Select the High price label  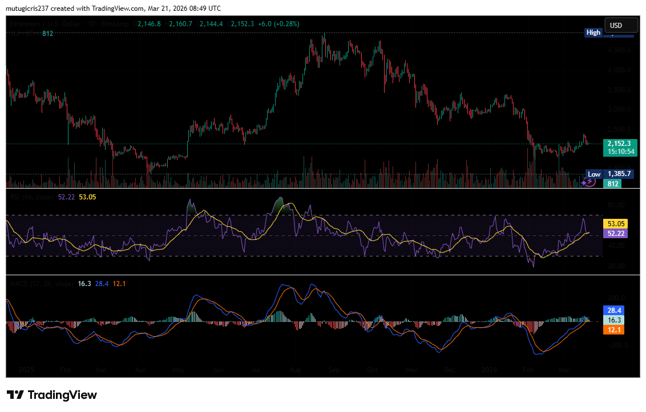[x=593, y=32]
